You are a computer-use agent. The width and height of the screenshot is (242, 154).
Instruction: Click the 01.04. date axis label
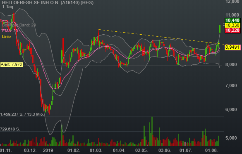point(119,150)
